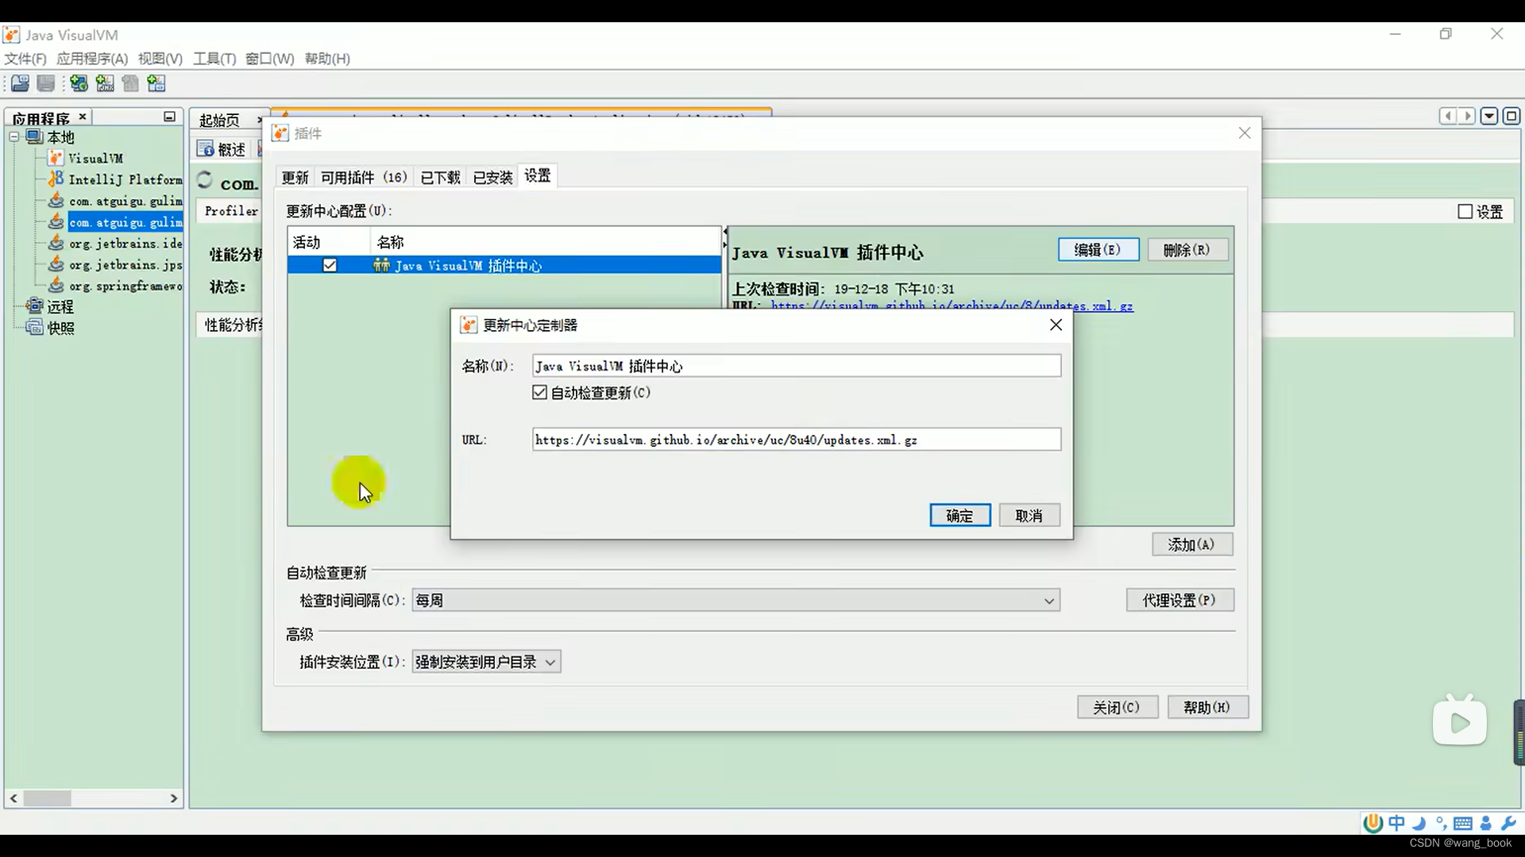Select the 远程 (Remote) node
1525x857 pixels.
tap(60, 307)
